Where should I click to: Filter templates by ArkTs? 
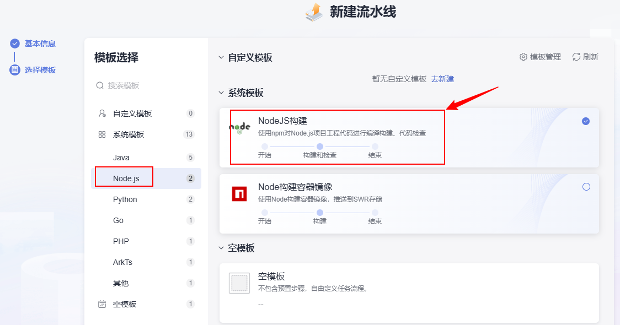point(146,262)
